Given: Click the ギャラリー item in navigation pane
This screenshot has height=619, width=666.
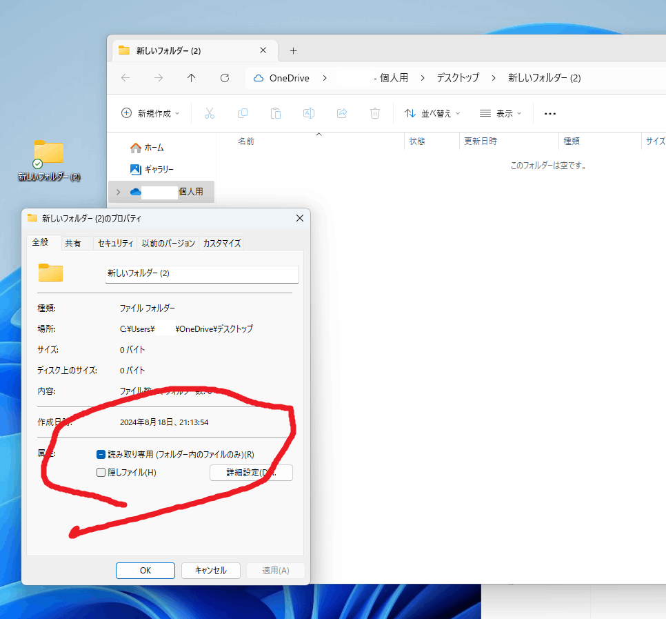Looking at the screenshot, I should (x=152, y=169).
